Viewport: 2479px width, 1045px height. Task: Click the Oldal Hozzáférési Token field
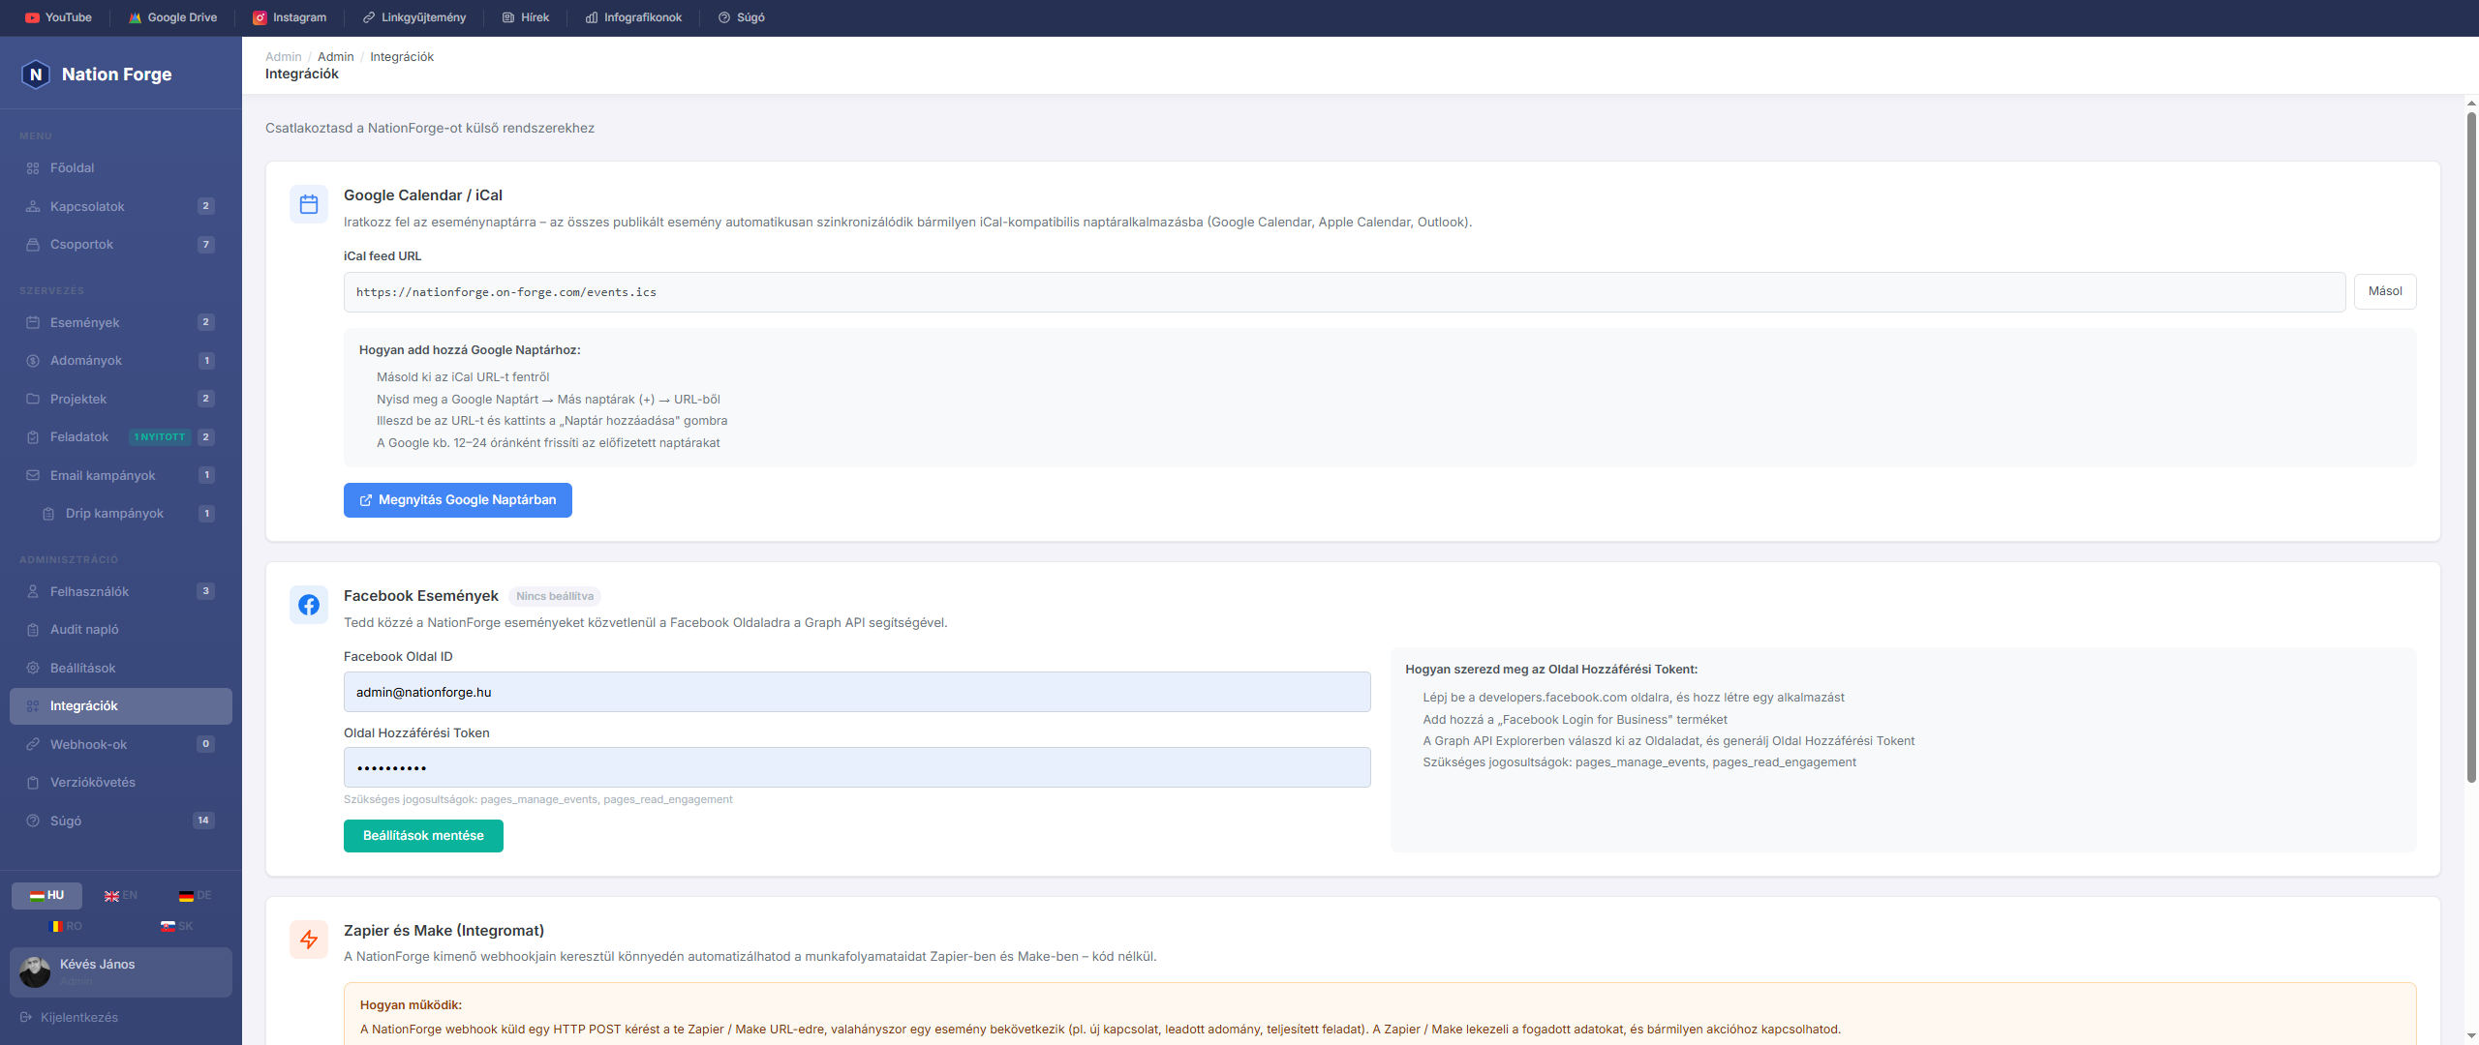point(857,767)
